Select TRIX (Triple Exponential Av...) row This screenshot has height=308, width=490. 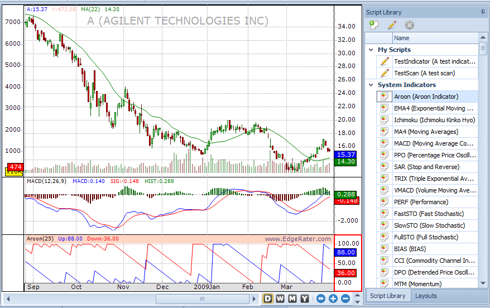[x=427, y=179]
